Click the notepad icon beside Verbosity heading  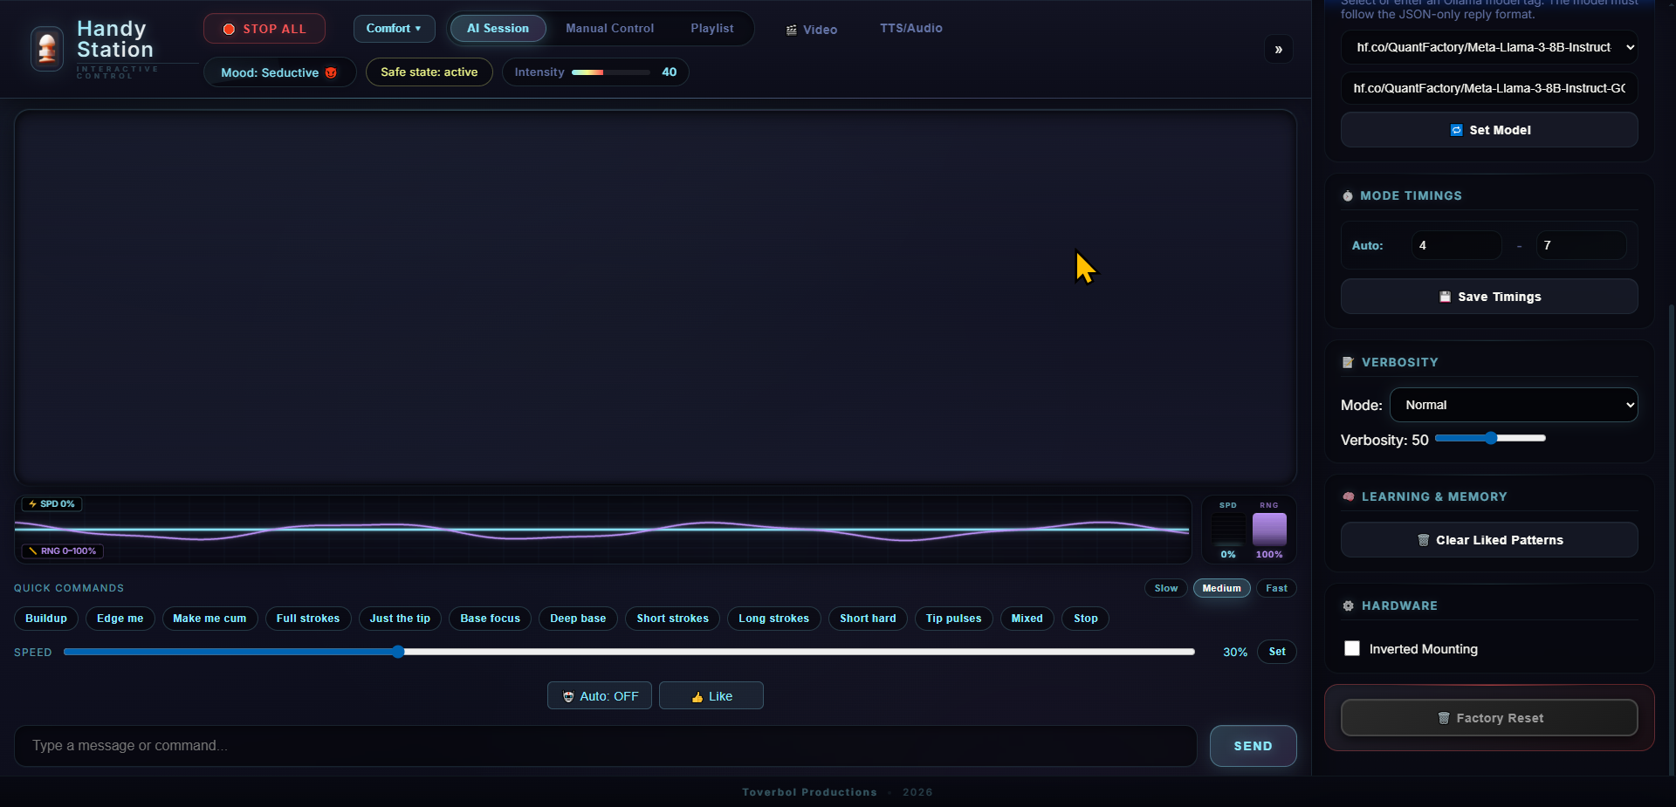coord(1348,362)
